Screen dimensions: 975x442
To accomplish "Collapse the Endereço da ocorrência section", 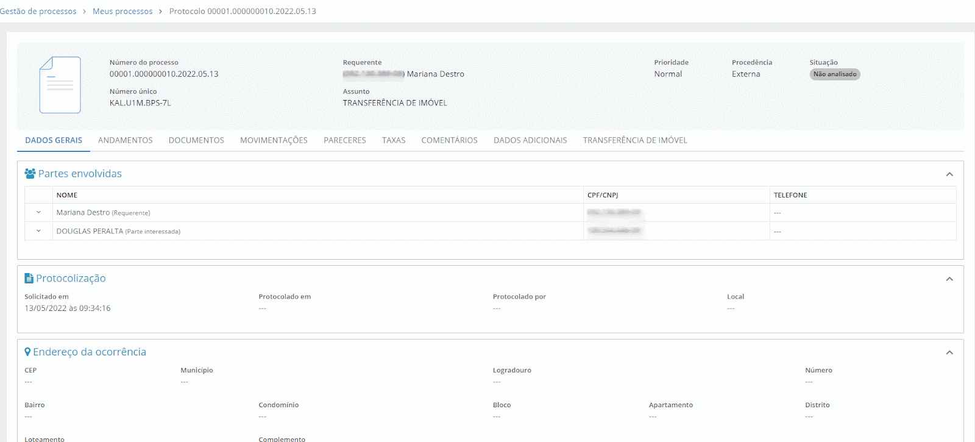I will 949,353.
